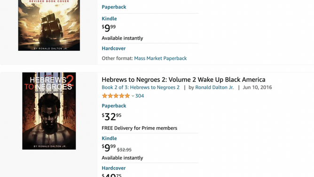Click the Hebrews to Negroes 2 cover thumbnail

point(49,111)
